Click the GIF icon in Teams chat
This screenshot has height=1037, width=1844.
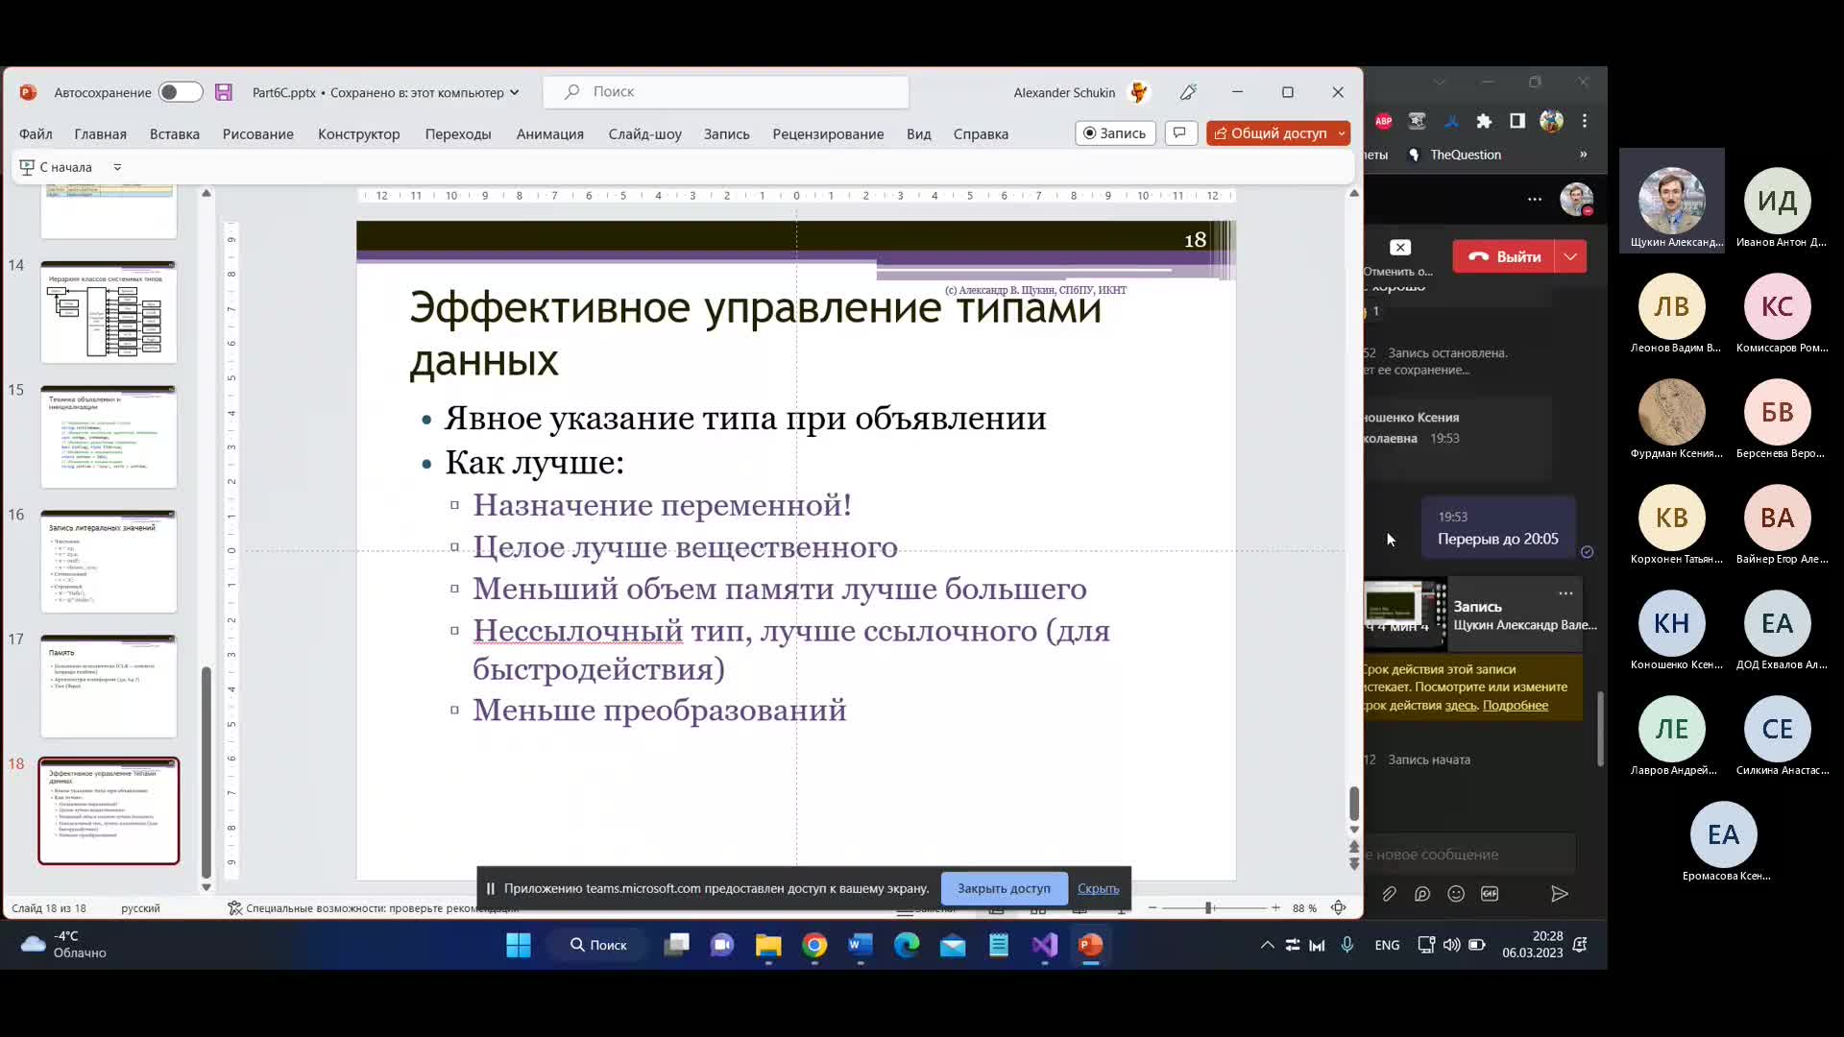pyautogui.click(x=1490, y=894)
